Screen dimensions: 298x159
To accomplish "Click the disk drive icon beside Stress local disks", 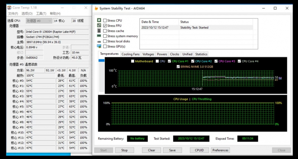I will click(x=99, y=41).
